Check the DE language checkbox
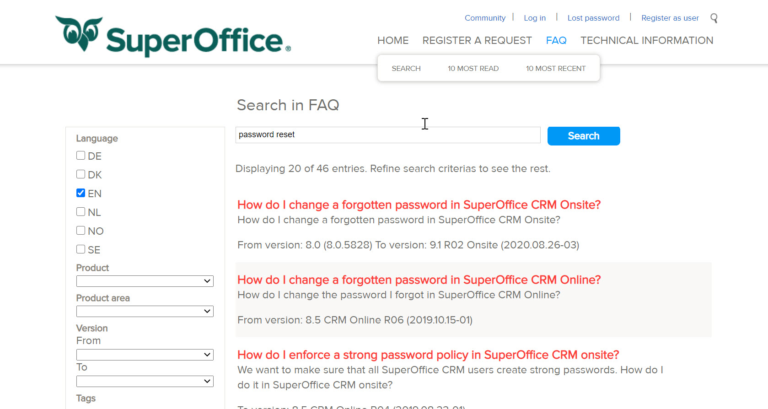 81,156
